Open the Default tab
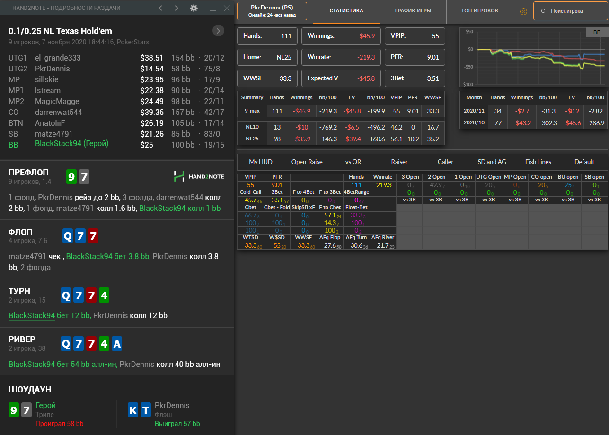609x435 pixels. pos(584,162)
